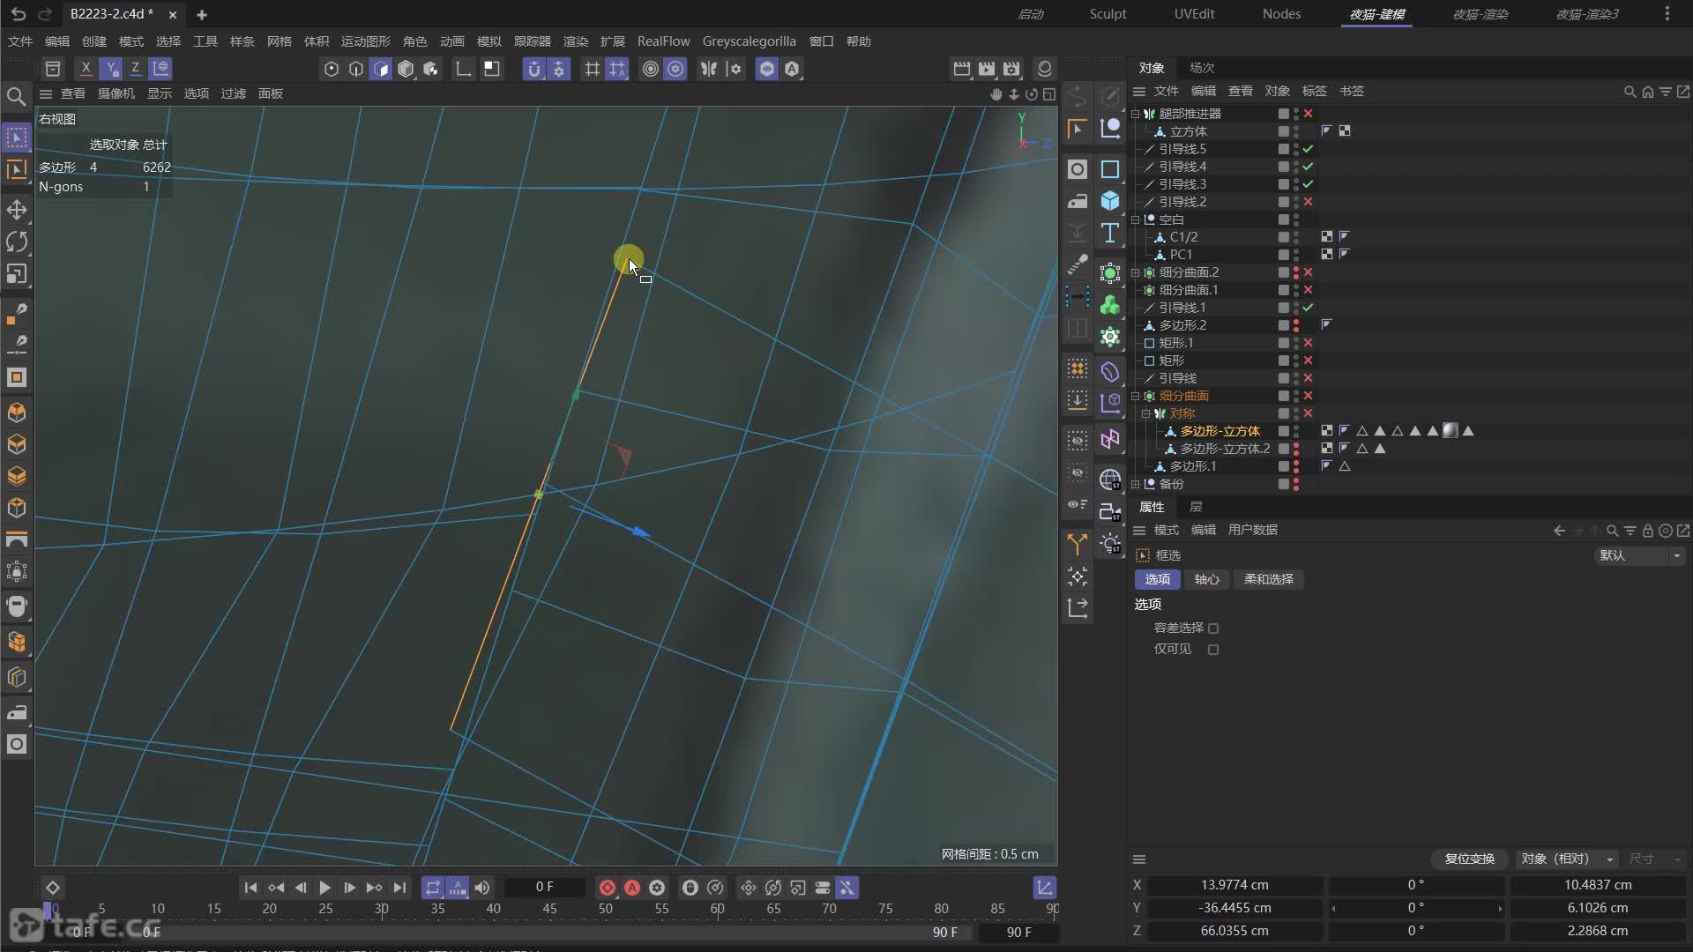This screenshot has width=1693, height=952.
Task: Enable the 仅可见 checkbox
Action: pyautogui.click(x=1213, y=650)
